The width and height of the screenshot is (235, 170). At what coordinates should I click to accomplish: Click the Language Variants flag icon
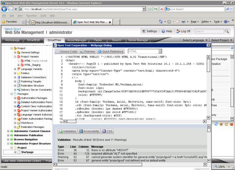pyautogui.click(x=19, y=69)
